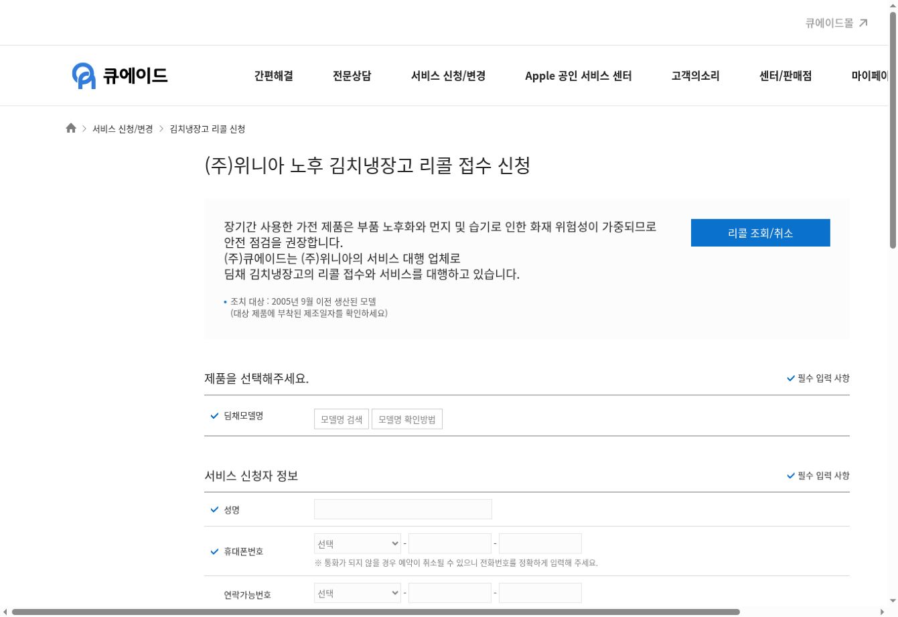The height and width of the screenshot is (617, 898).
Task: Open Apple 공인 서비스 센터 menu
Action: pyautogui.click(x=579, y=76)
